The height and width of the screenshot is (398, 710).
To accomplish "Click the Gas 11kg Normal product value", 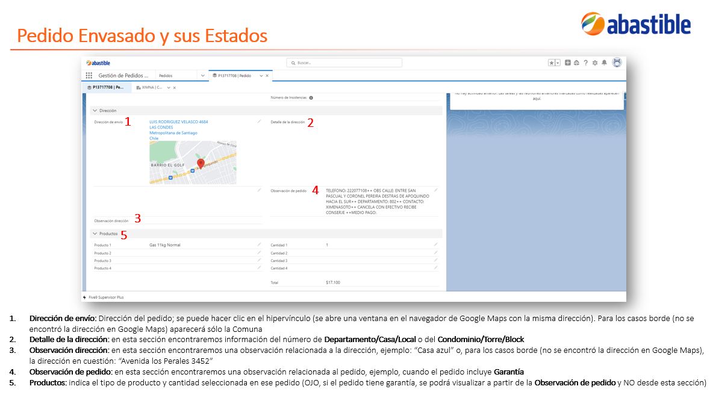I will pos(165,245).
